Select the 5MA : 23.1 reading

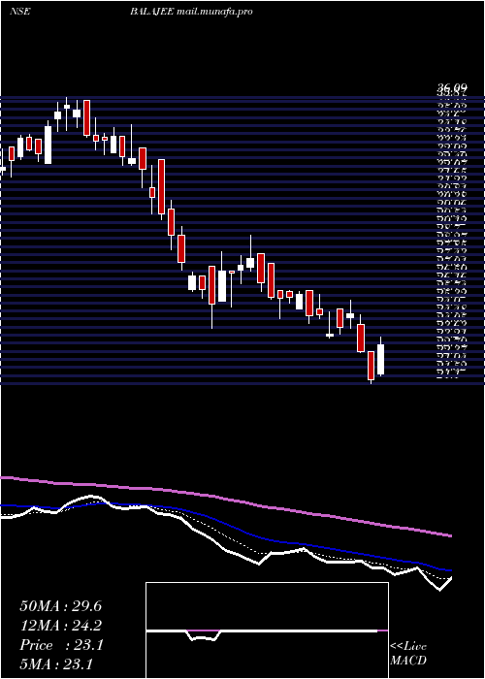pyautogui.click(x=56, y=664)
